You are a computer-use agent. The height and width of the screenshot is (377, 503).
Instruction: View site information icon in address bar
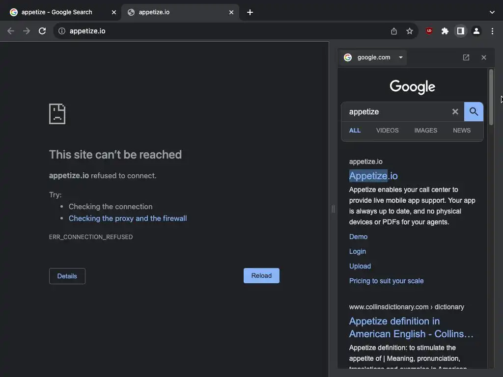[61, 31]
